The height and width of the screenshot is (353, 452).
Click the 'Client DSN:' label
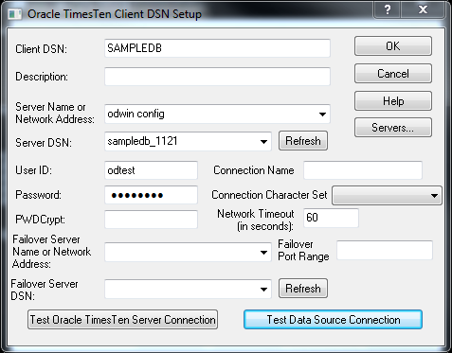coord(41,49)
